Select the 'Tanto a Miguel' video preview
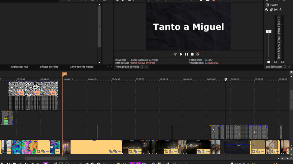 tap(188, 27)
